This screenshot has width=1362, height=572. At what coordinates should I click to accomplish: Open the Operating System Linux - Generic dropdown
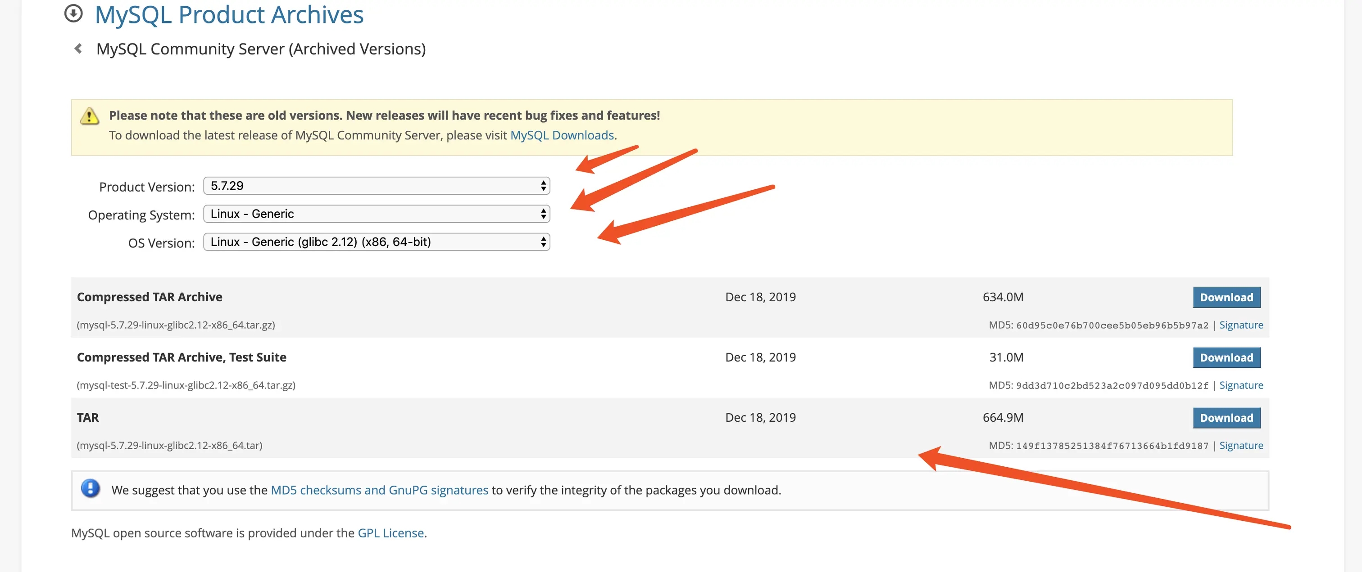(x=376, y=214)
